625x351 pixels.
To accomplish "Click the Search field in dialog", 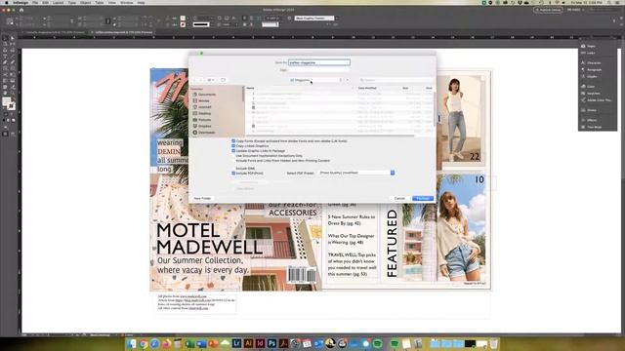I will click(x=396, y=80).
